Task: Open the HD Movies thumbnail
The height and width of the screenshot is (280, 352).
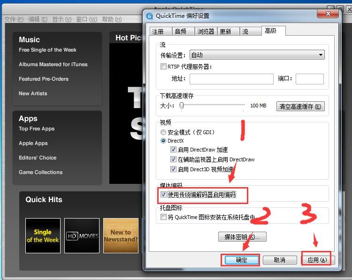Action: coord(82,235)
